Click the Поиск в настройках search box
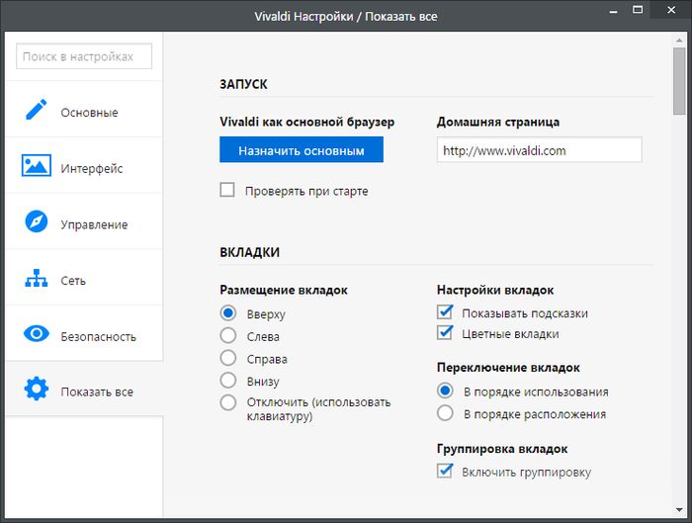 pos(84,56)
